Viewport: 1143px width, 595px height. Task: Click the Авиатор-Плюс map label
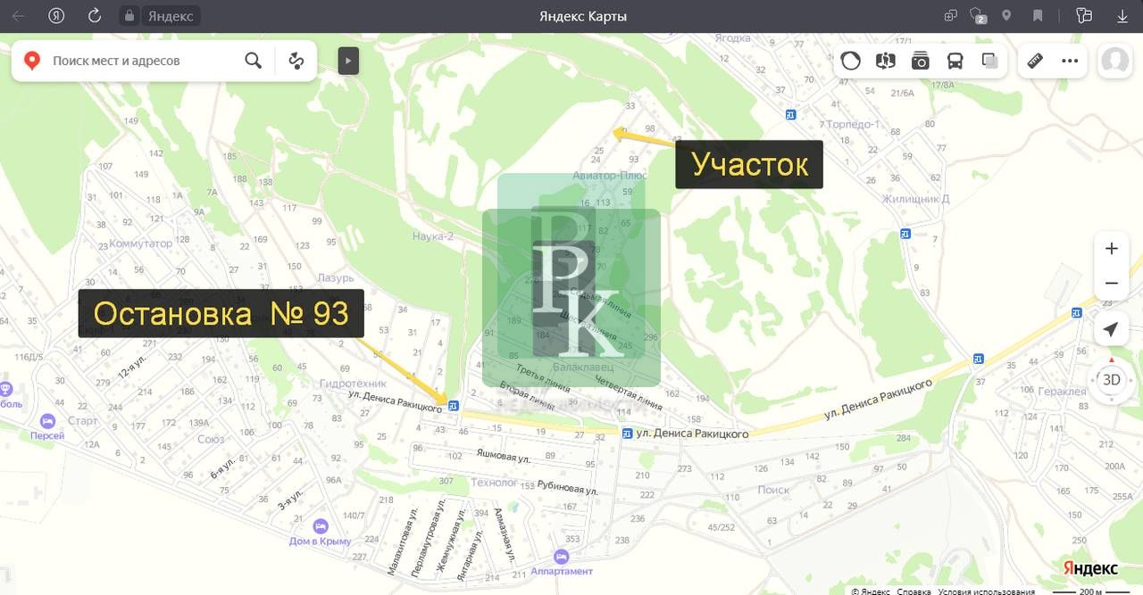(x=609, y=176)
